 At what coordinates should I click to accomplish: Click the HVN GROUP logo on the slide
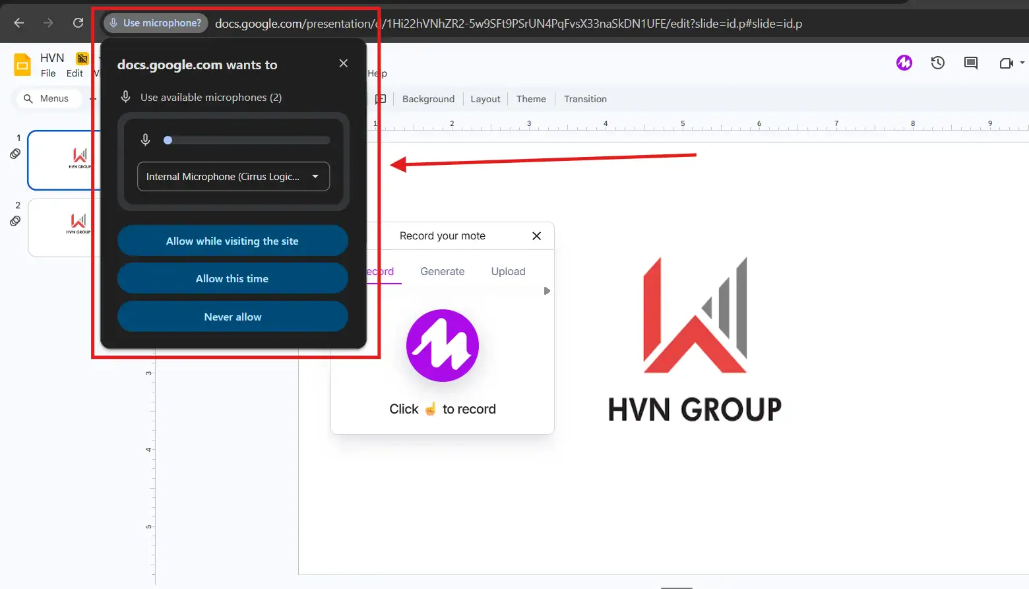point(695,340)
